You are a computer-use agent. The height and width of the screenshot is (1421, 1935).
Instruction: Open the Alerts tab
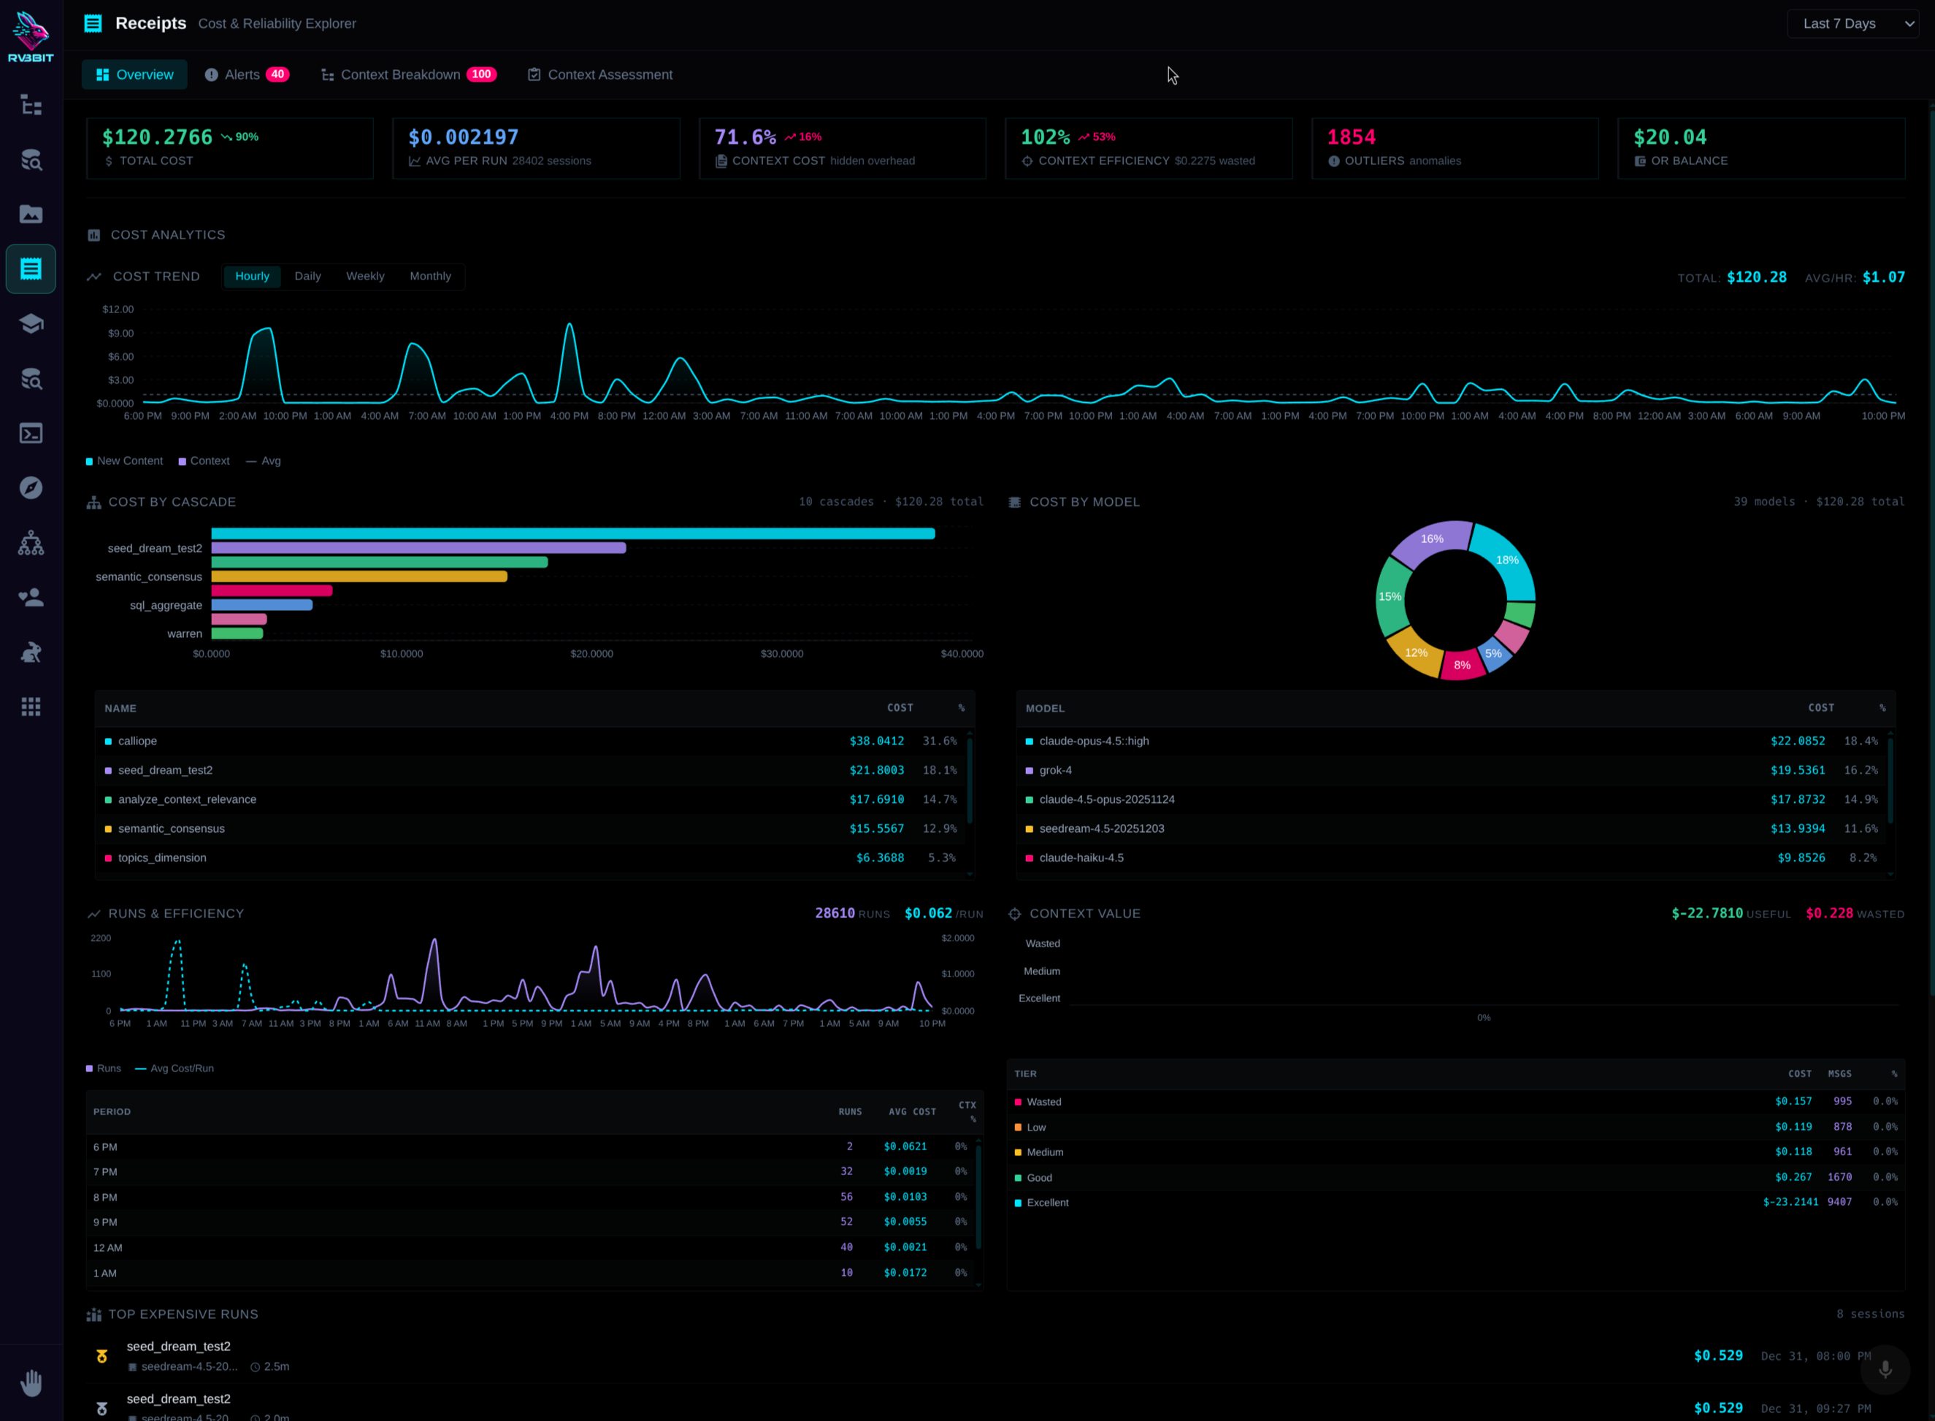tap(247, 75)
